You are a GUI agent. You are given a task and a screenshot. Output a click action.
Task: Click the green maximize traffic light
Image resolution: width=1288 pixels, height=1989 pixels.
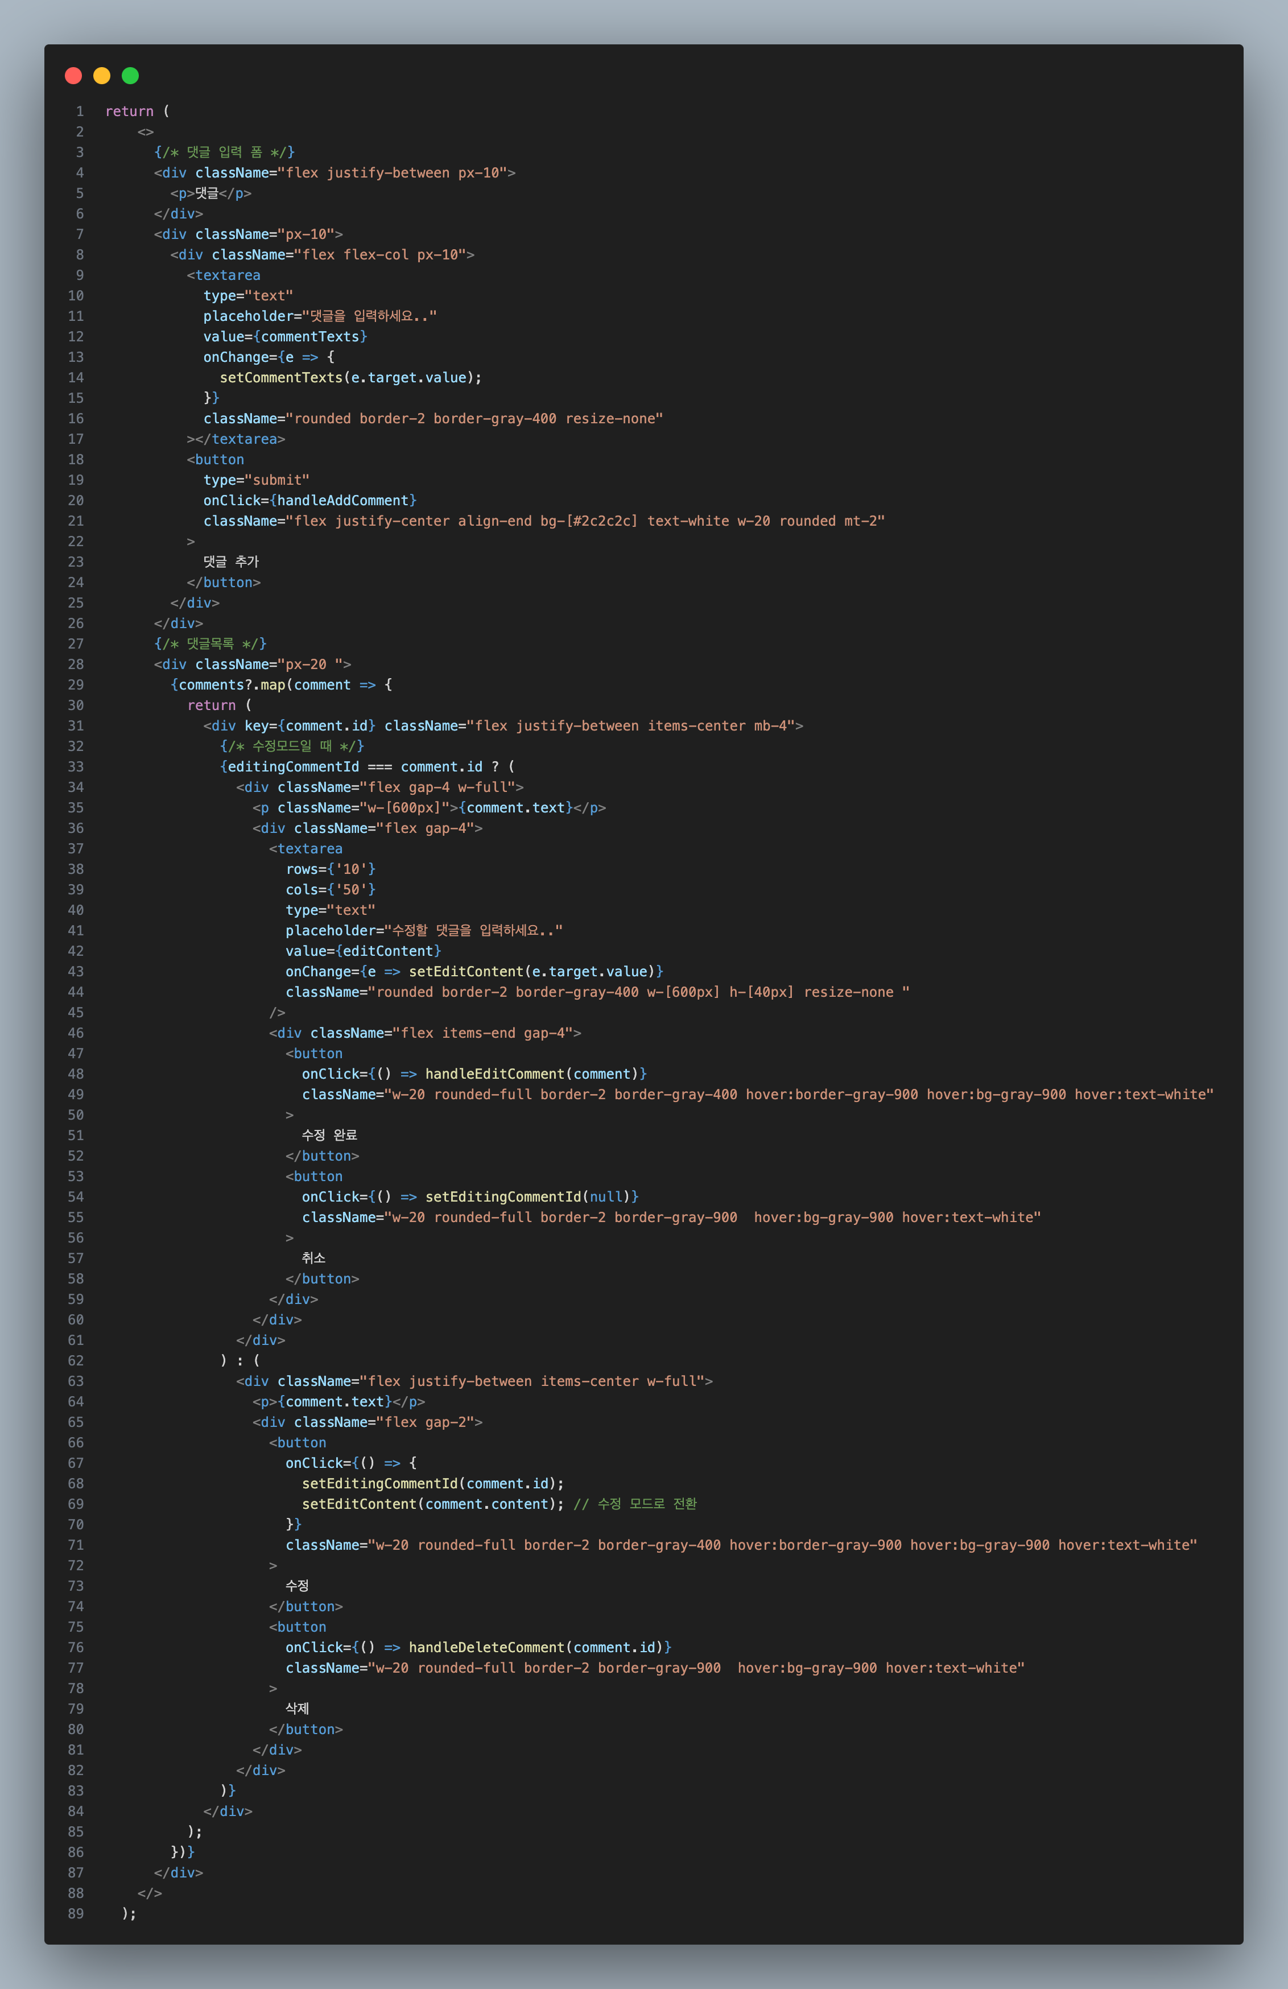click(x=130, y=76)
